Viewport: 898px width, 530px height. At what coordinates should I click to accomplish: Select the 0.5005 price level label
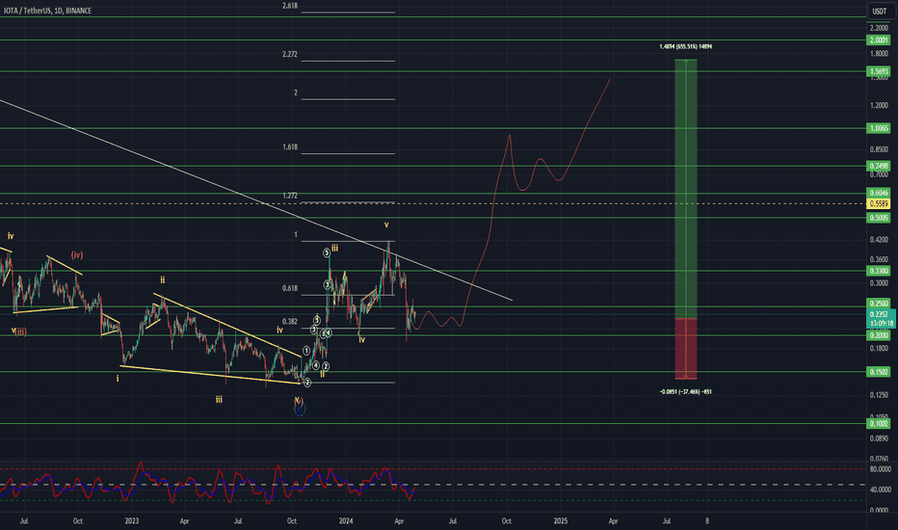pos(879,218)
